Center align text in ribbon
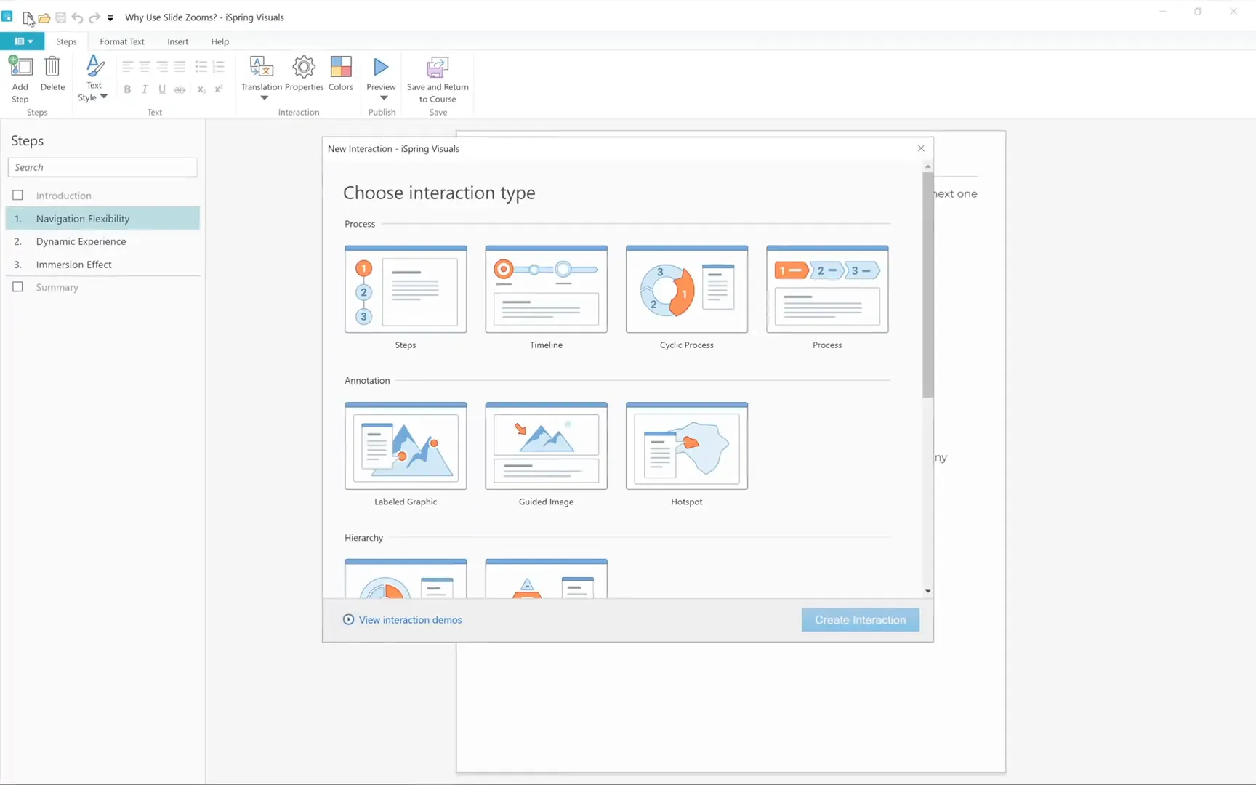 tap(145, 67)
